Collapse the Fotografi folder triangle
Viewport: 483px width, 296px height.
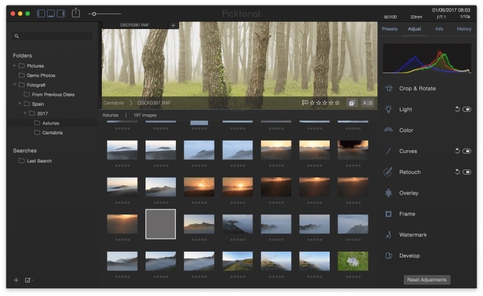click(x=14, y=85)
